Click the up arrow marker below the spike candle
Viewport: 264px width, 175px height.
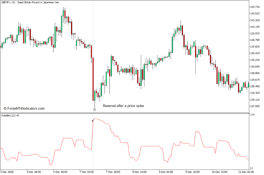click(x=94, y=110)
